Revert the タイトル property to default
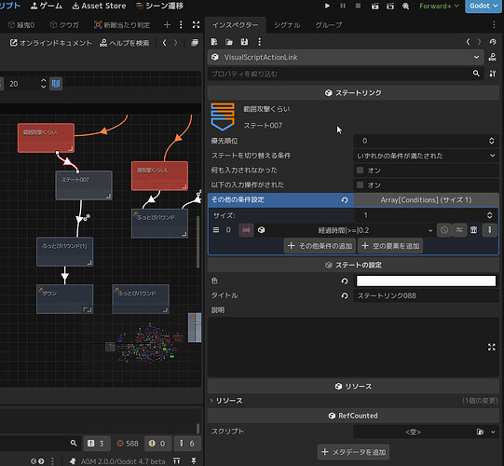The height and width of the screenshot is (466, 504). coord(345,295)
